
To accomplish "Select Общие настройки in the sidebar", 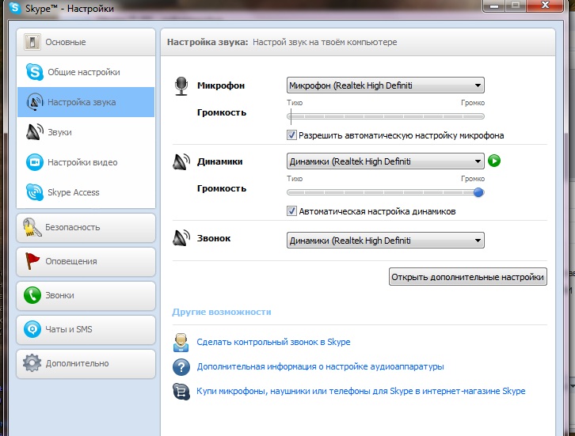I will point(86,72).
